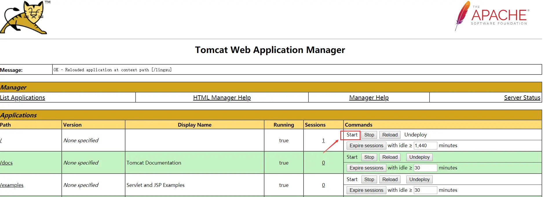
Task: Click the Apache Software Foundation logo
Action: tap(492, 16)
